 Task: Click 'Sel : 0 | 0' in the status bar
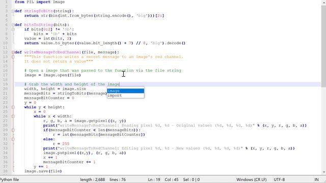[x=192, y=179]
